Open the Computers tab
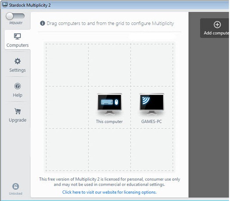This screenshot has width=230, height=201. click(18, 40)
